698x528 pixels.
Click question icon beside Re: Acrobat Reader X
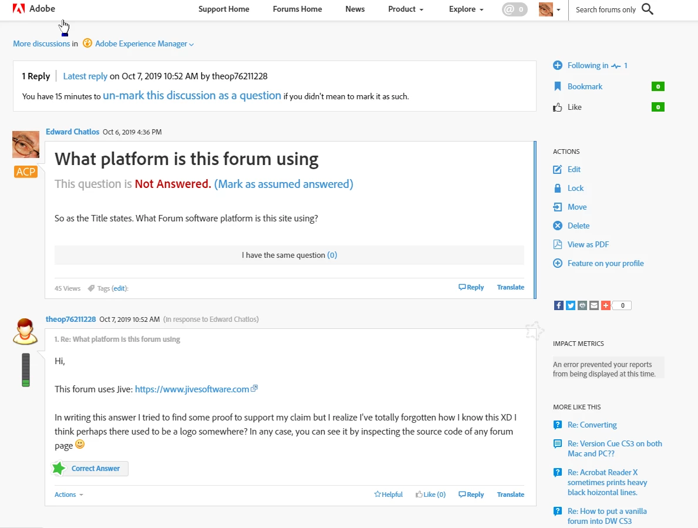[557, 472]
